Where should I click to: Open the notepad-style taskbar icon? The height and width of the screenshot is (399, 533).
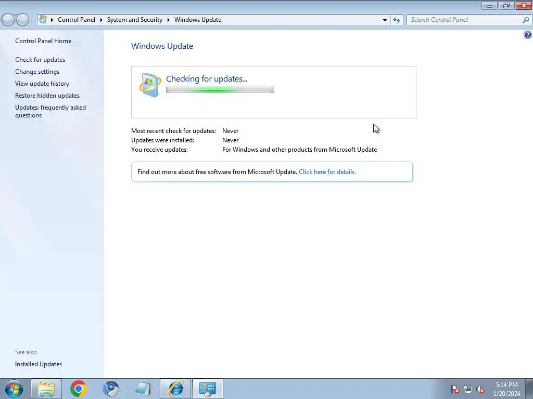coord(143,389)
